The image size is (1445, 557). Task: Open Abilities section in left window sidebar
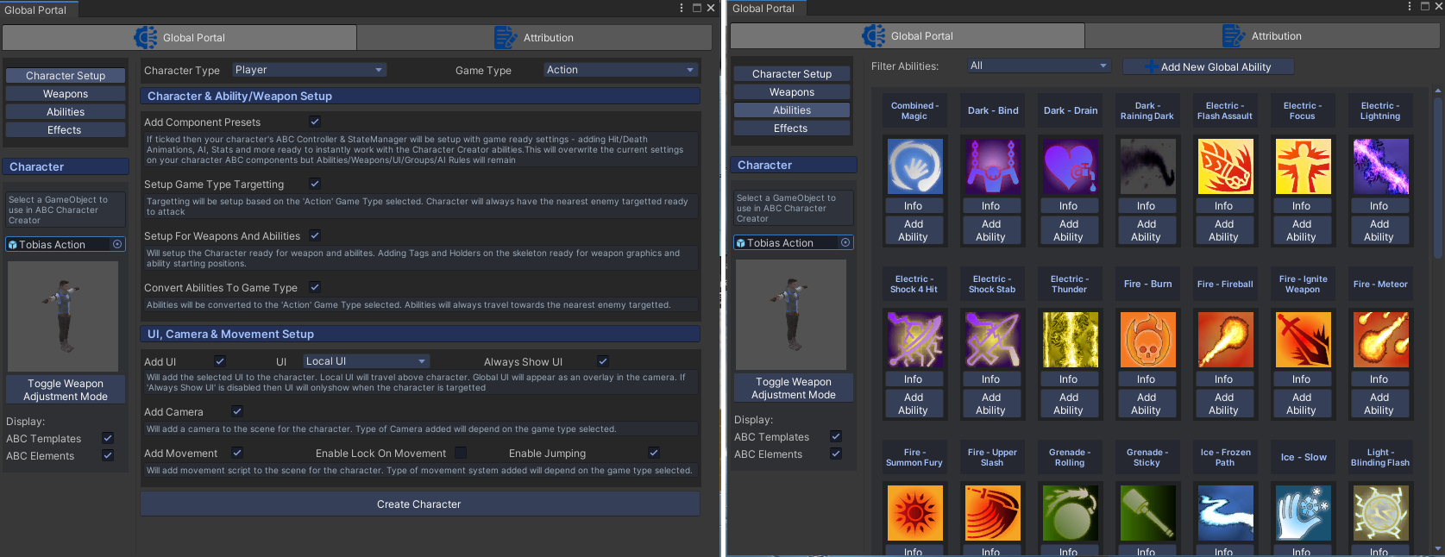click(x=66, y=112)
